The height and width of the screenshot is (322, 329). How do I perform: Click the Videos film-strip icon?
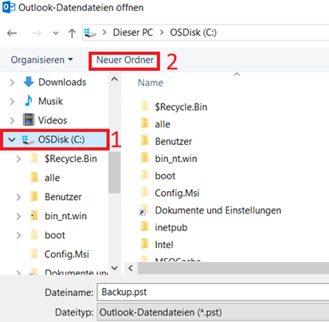click(x=29, y=120)
